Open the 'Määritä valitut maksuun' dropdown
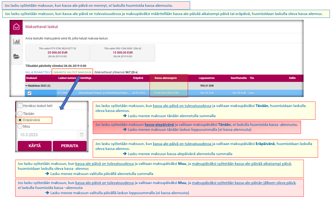Viewport: 333px width, 199px height. 73,72
